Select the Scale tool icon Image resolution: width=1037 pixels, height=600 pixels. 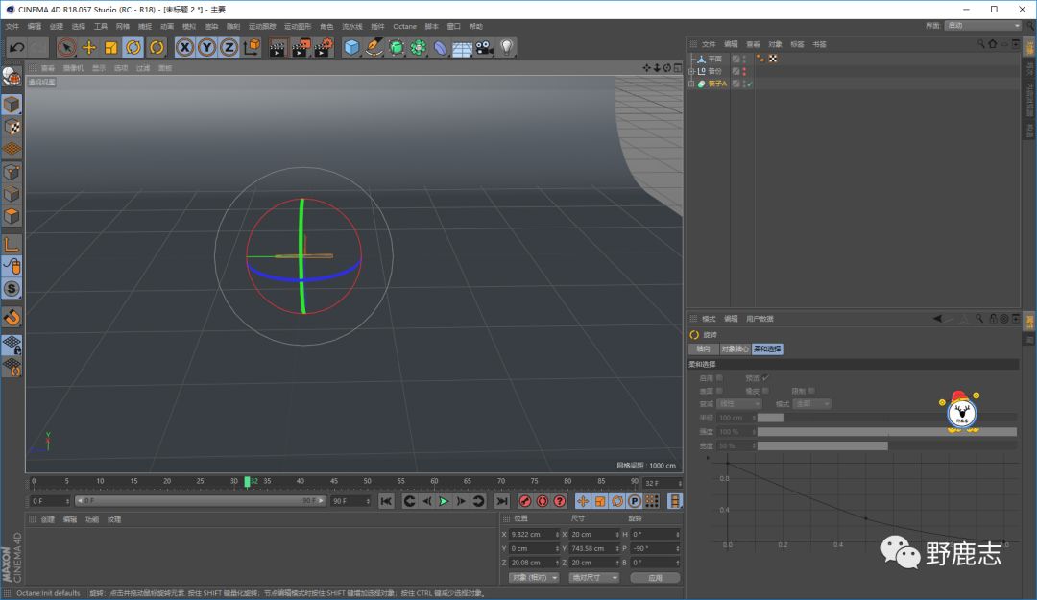111,47
